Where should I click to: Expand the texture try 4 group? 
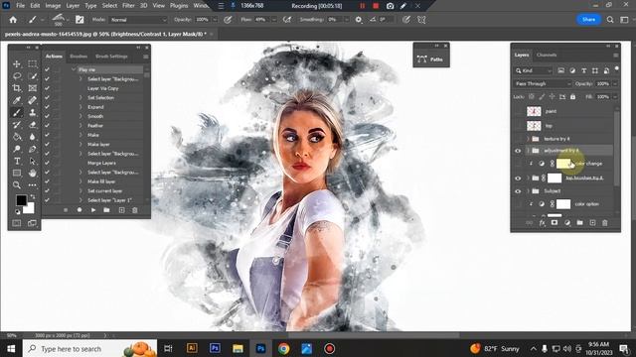[528, 139]
